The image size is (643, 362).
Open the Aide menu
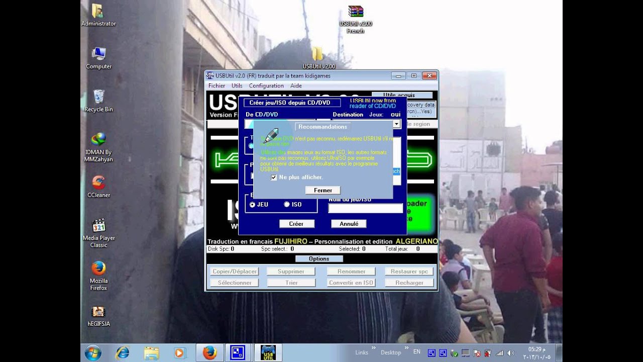coord(296,86)
